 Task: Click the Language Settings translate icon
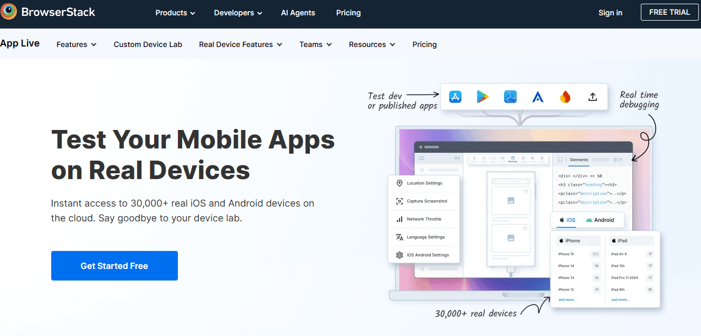[399, 237]
